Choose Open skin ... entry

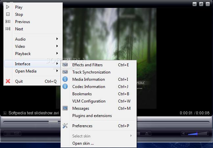(x=99, y=143)
